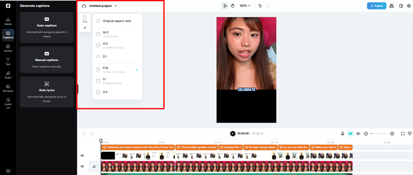Choose the Auto captions card
The image size is (413, 175).
pyautogui.click(x=47, y=27)
